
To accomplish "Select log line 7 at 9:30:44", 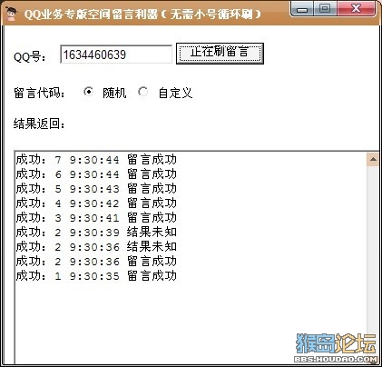I will (x=96, y=159).
